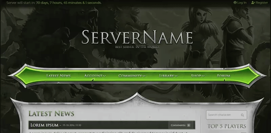Click the Log In link text
Viewport: 271px width, 133px height.
click(242, 3)
